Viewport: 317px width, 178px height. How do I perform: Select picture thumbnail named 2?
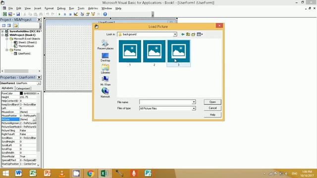click(154, 53)
